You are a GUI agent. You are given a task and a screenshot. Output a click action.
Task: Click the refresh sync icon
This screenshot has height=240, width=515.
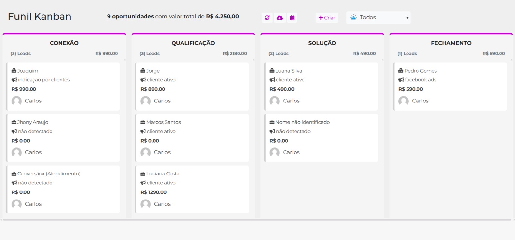(267, 18)
